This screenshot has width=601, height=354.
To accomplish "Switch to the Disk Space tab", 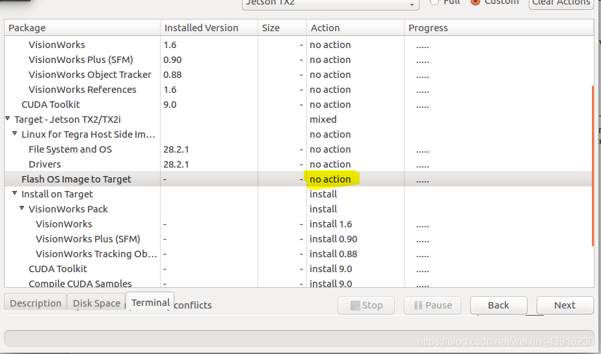I will coord(96,303).
